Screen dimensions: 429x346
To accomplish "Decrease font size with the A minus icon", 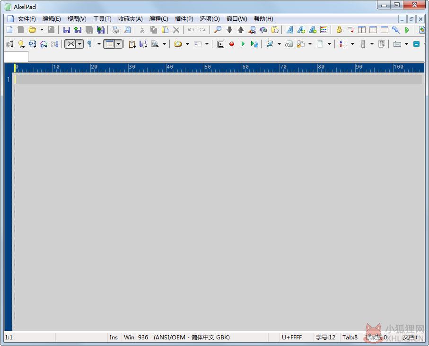I will click(313, 29).
